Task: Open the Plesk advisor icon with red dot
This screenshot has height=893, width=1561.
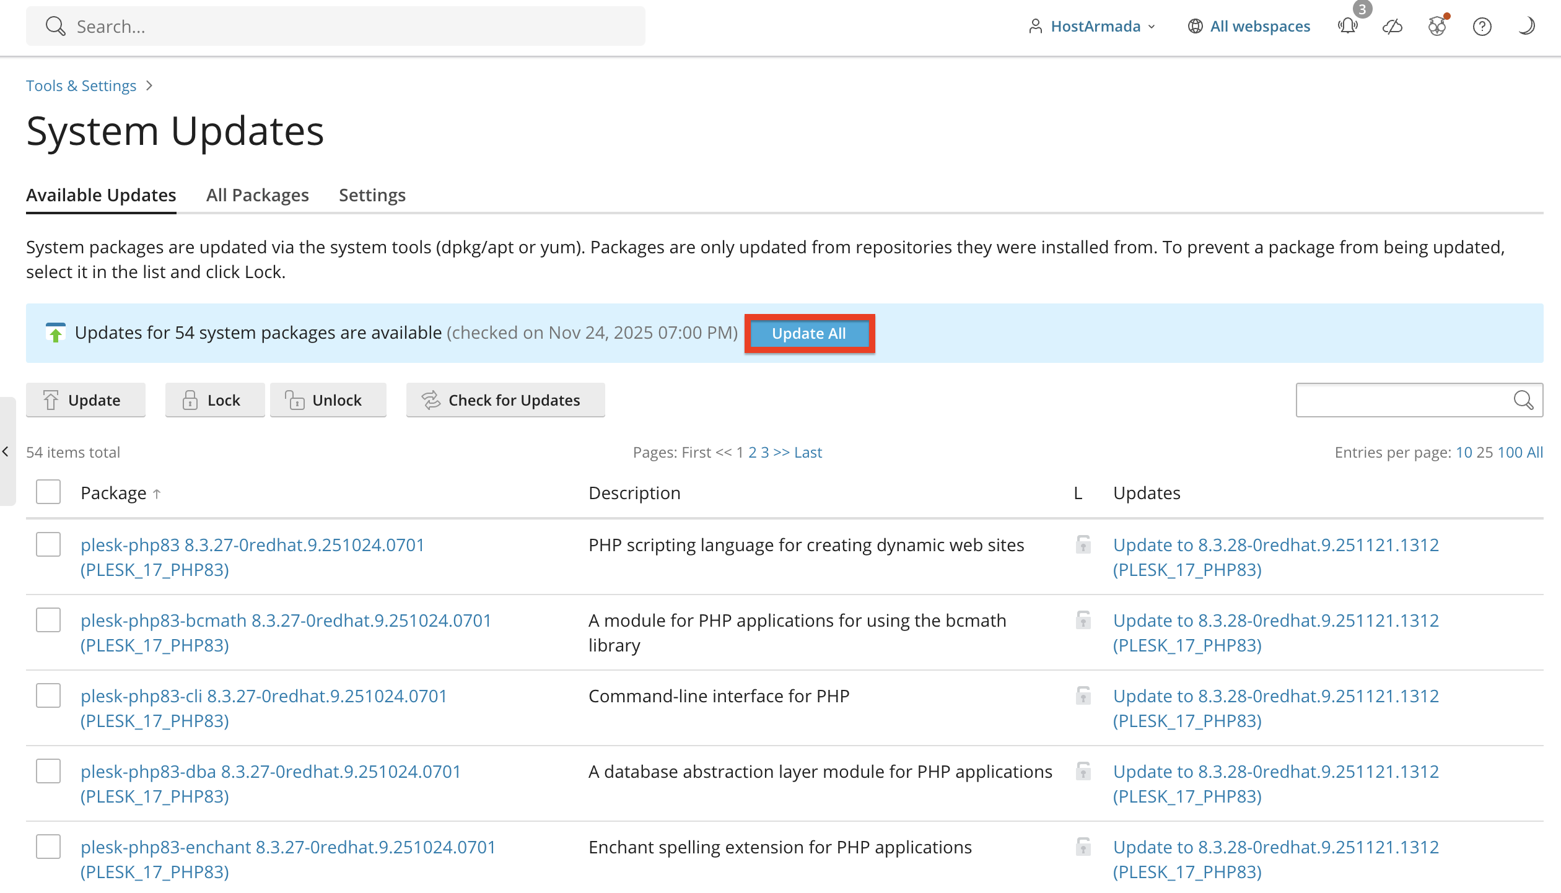Action: coord(1437,26)
